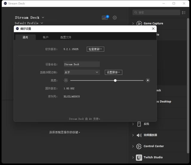Click the firmware version 1.00.002
191x165 pixels.
coord(69,89)
